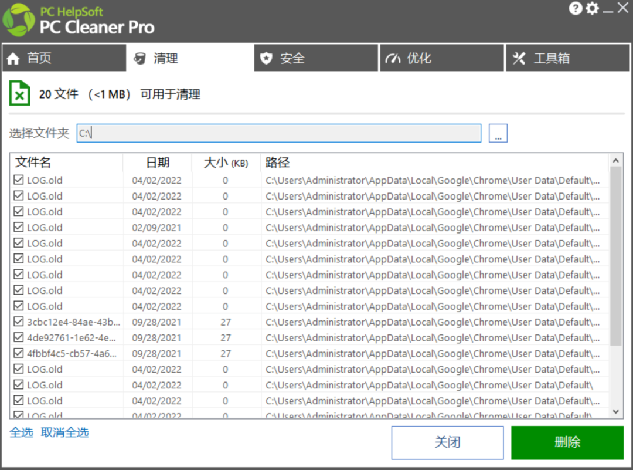Click the 选择文件夹 label
Image resolution: width=633 pixels, height=470 pixels.
click(39, 133)
